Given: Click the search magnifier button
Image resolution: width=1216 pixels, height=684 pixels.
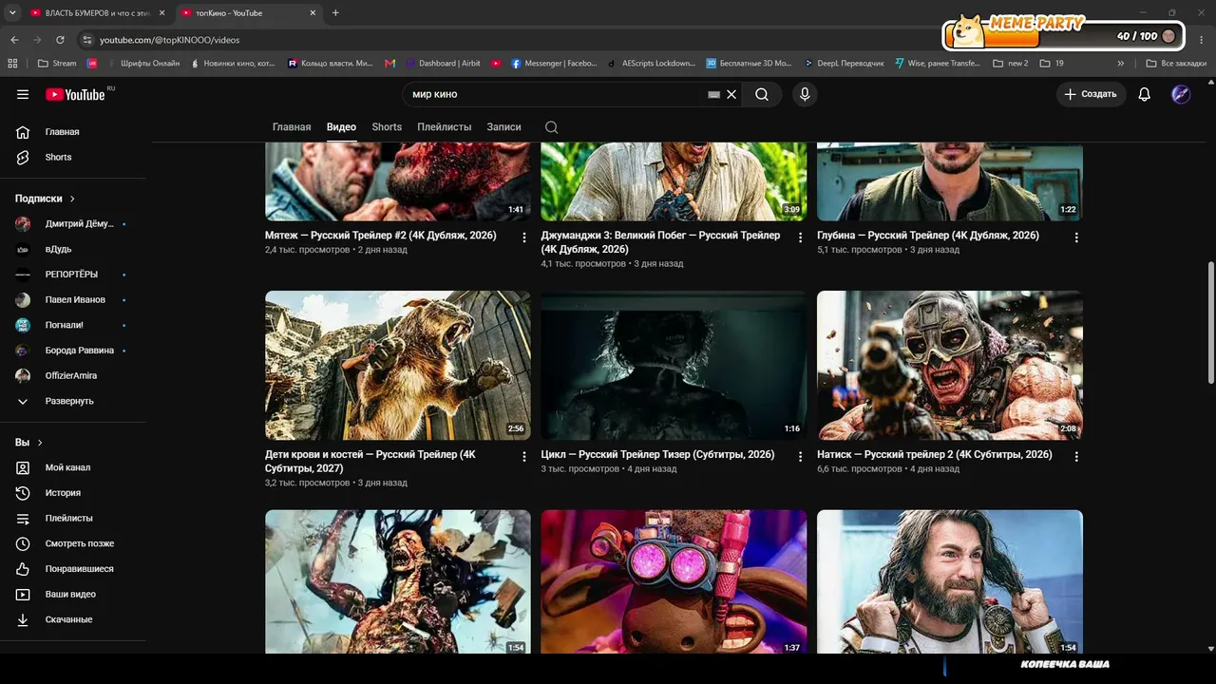Looking at the screenshot, I should 762,94.
